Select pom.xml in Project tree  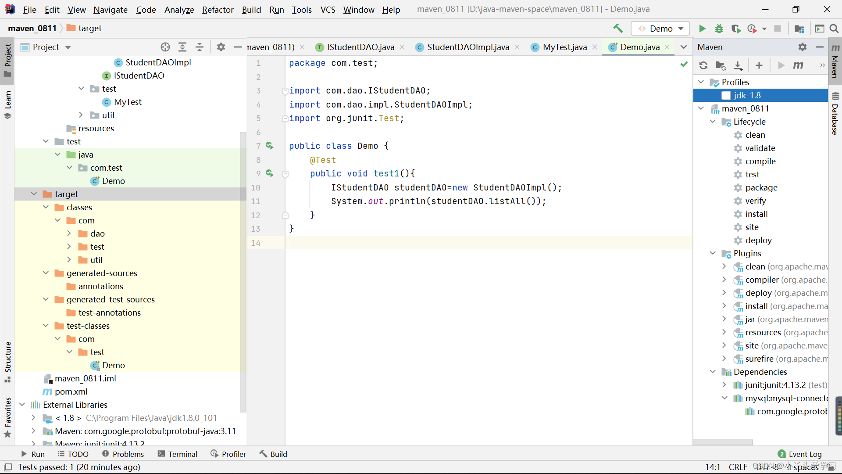point(71,391)
